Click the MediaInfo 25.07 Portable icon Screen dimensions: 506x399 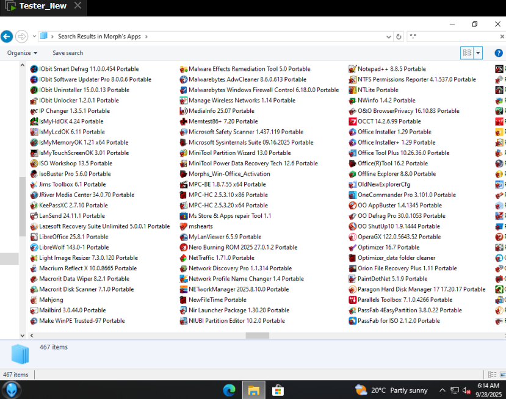coord(184,111)
